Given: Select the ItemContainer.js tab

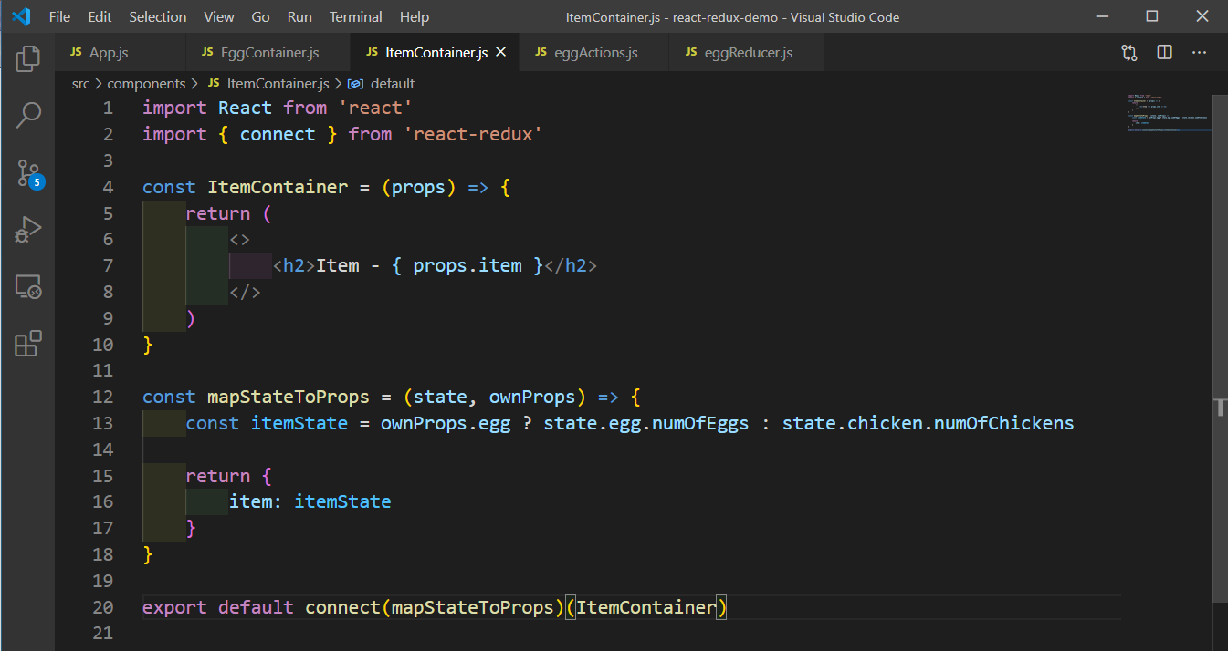Looking at the screenshot, I should [x=436, y=53].
